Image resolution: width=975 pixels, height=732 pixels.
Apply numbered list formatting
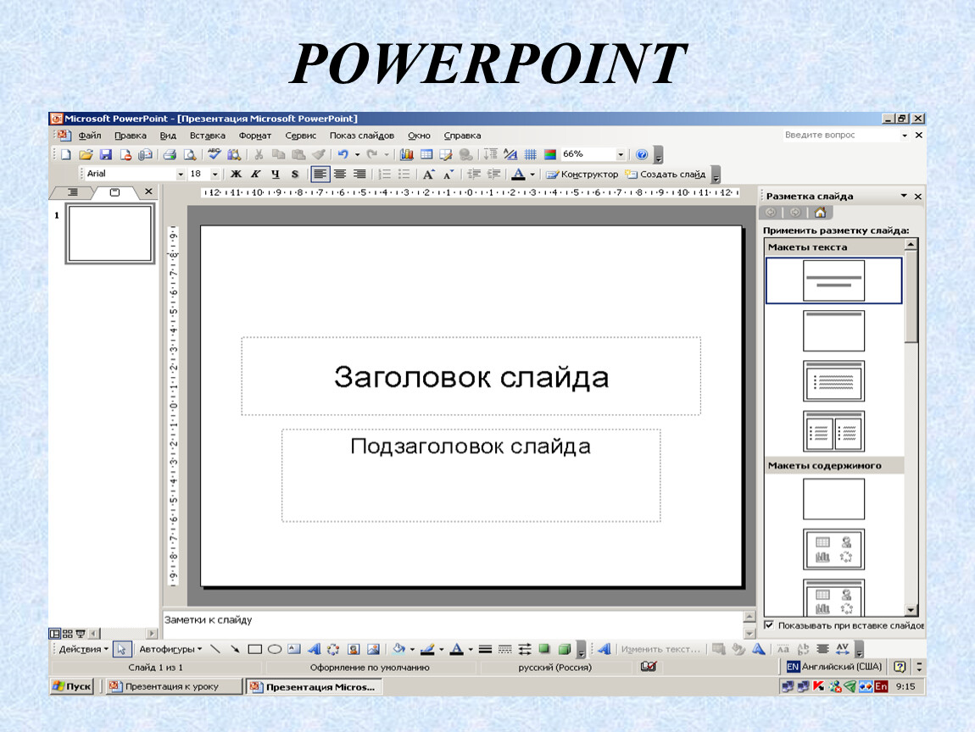tap(385, 175)
